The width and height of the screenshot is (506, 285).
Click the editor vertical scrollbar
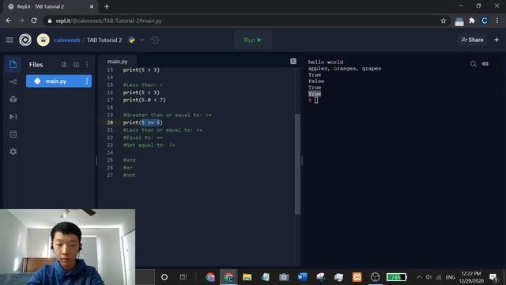[297, 164]
